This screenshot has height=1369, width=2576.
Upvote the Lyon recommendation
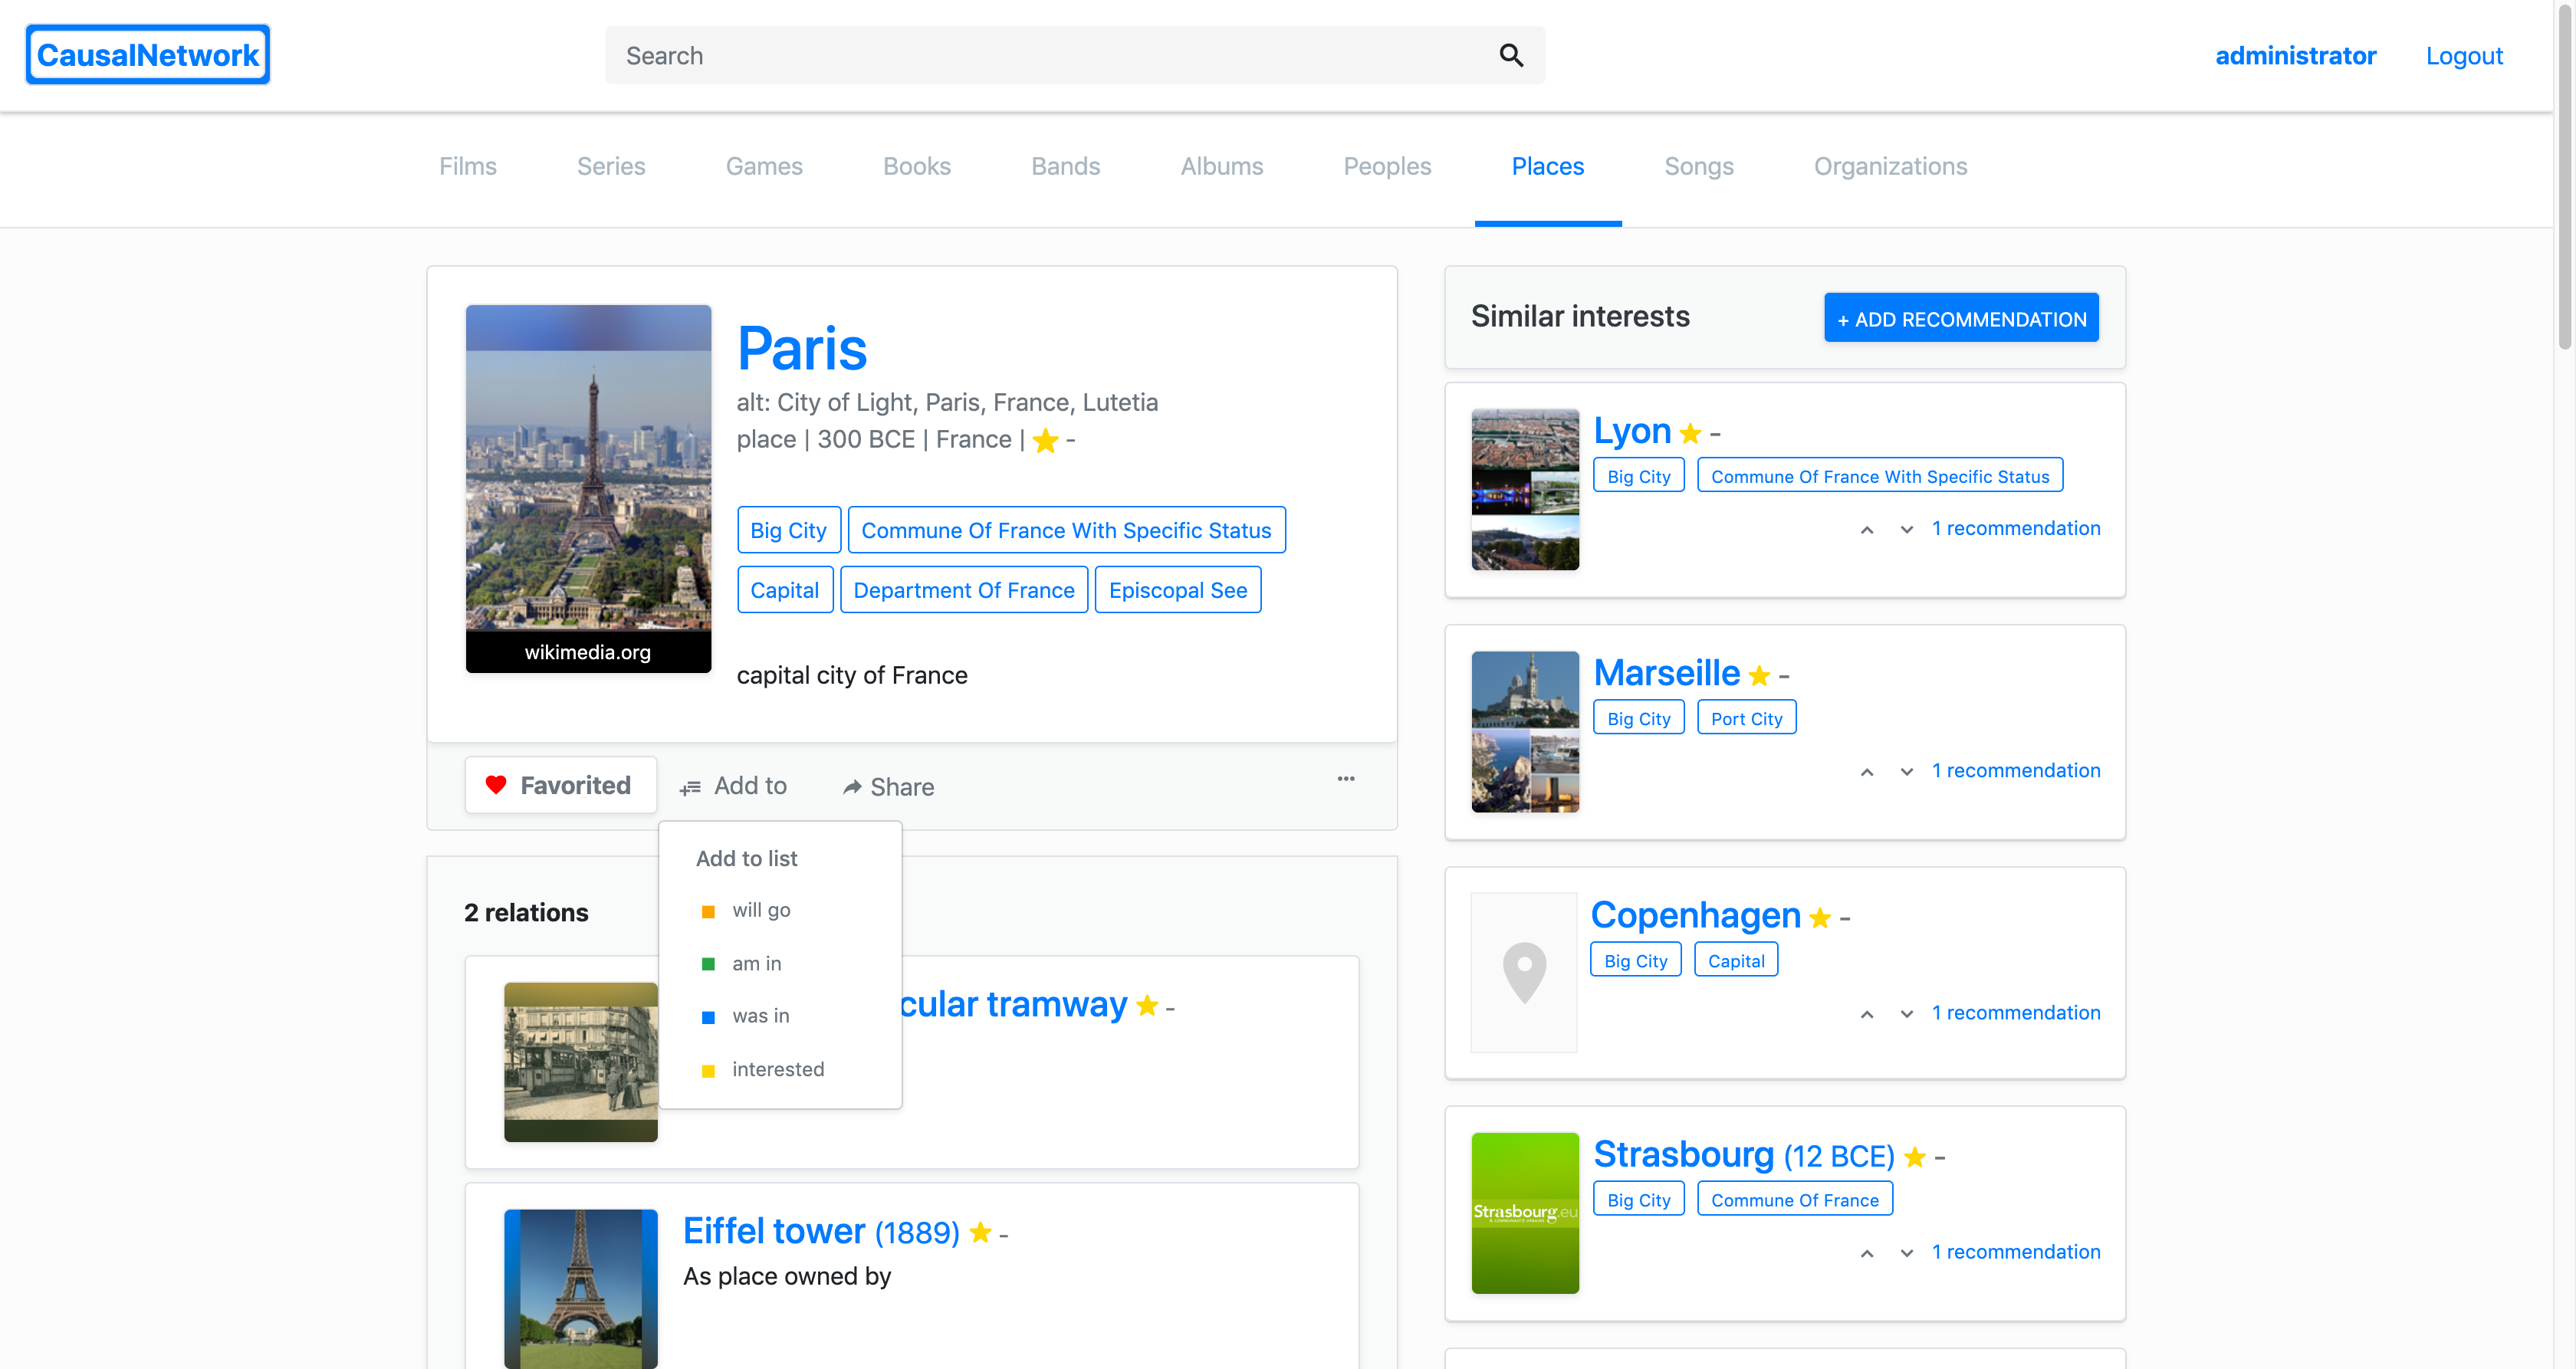1866,530
